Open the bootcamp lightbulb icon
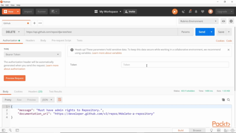 (x=211, y=130)
